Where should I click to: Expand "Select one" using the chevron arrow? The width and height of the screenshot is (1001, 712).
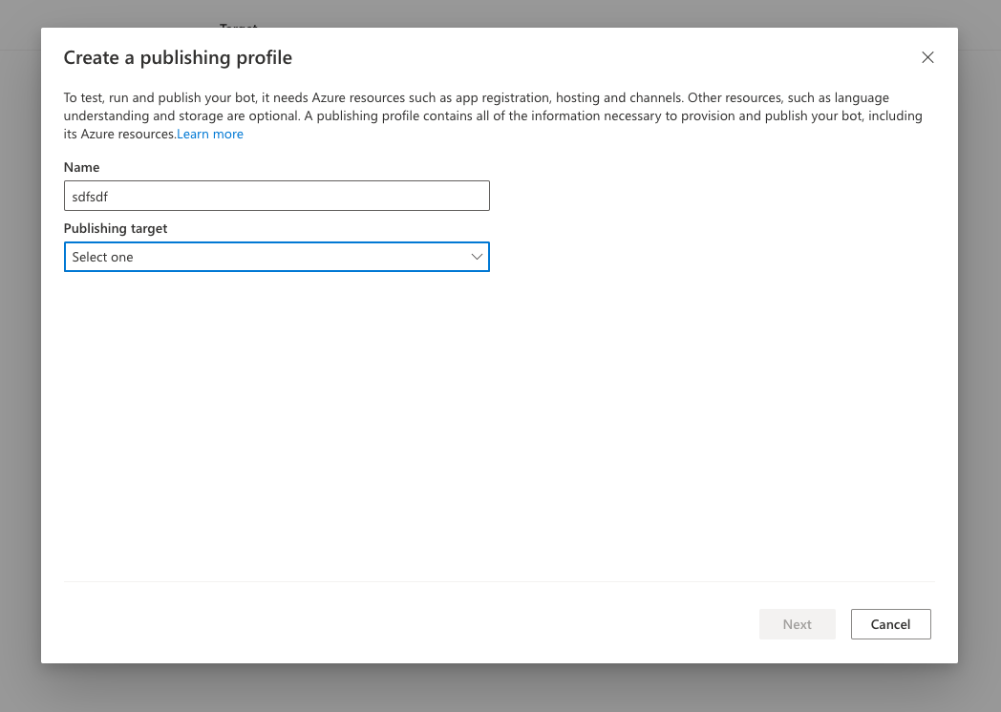pos(477,257)
